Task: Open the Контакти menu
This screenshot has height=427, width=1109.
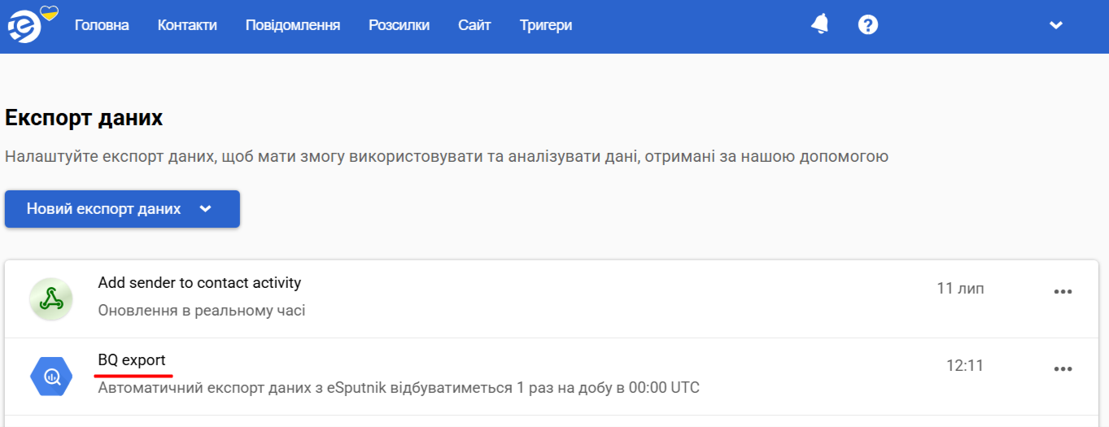Action: pyautogui.click(x=187, y=25)
